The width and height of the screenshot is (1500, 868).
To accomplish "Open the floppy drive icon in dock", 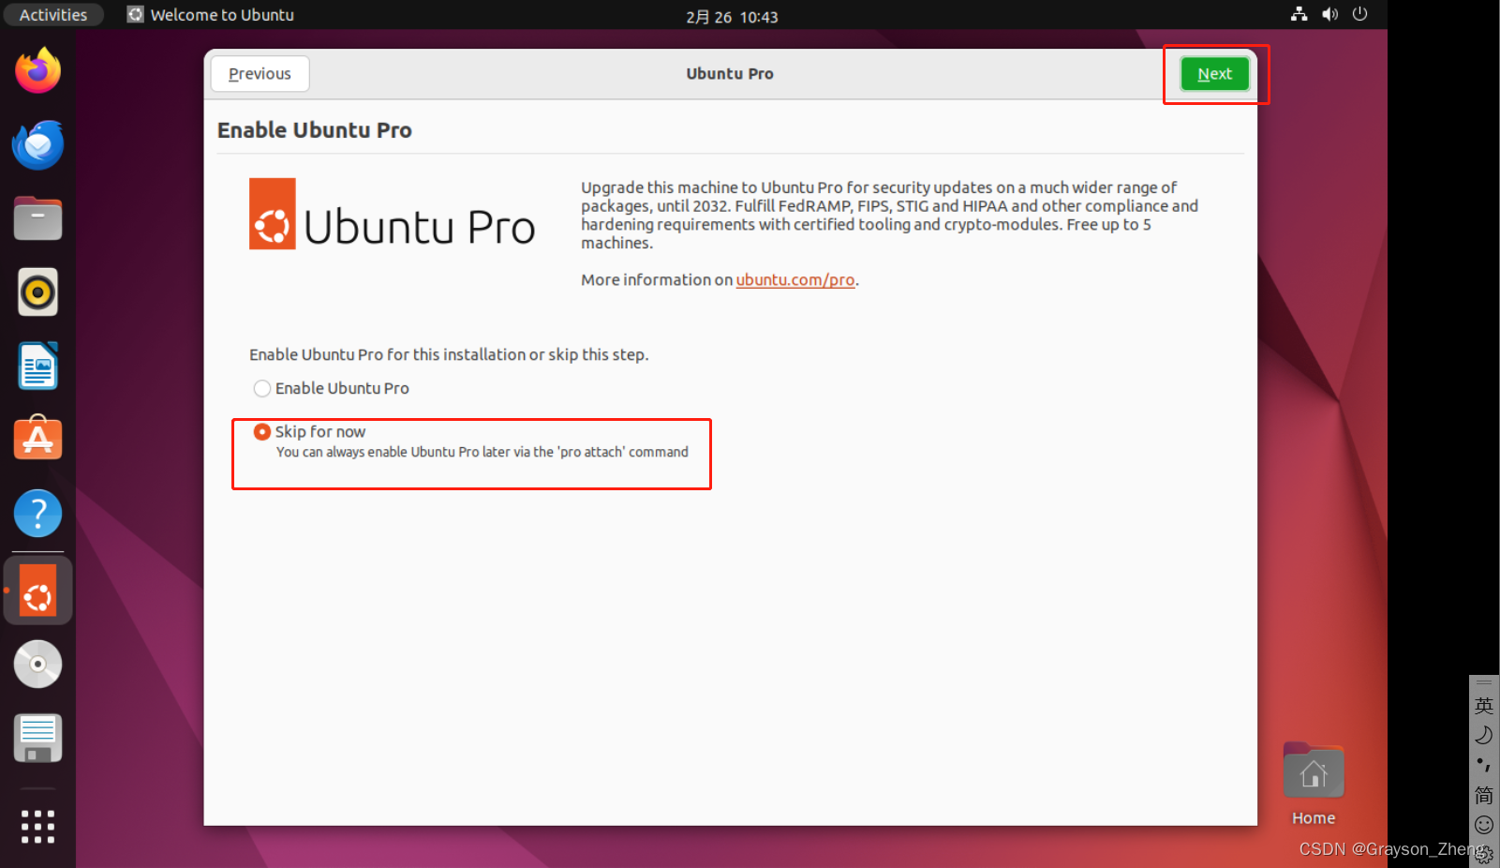I will [x=37, y=739].
